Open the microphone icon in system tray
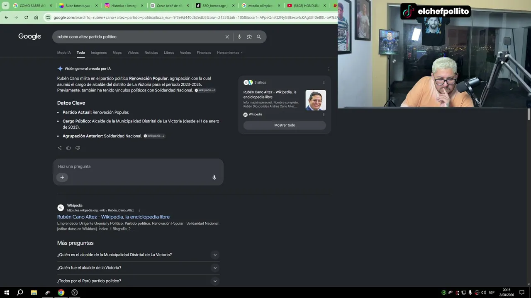This screenshot has width=531, height=298. point(470,293)
